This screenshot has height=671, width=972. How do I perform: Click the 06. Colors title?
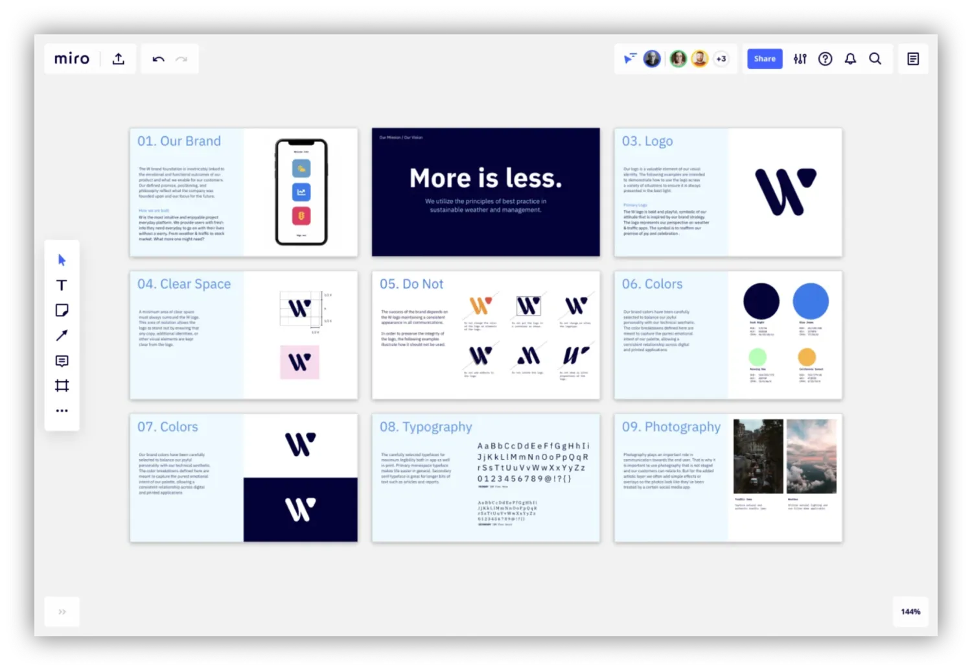coord(653,284)
